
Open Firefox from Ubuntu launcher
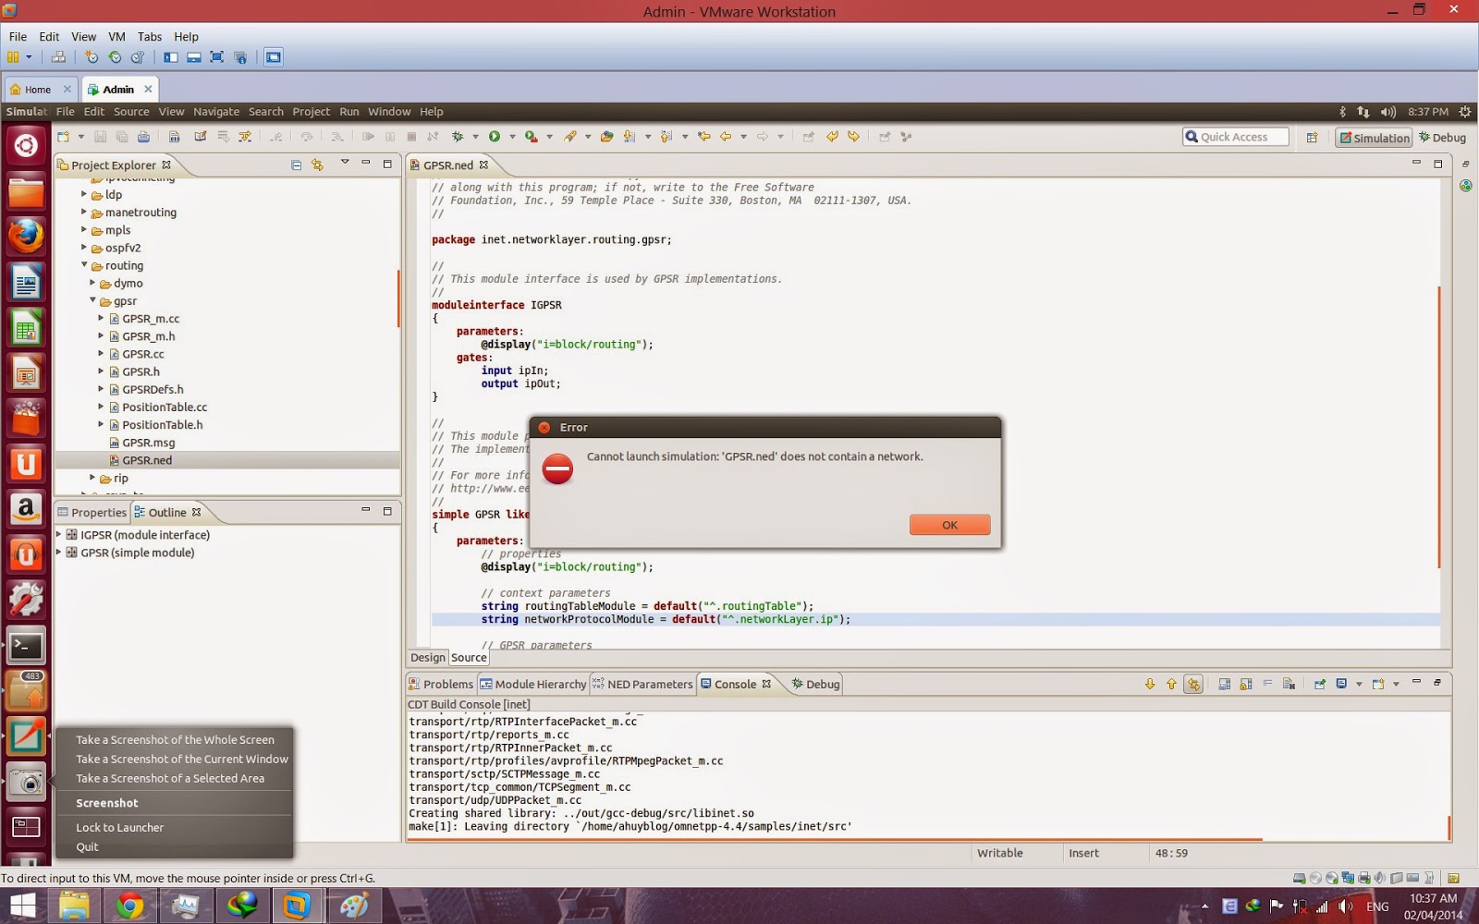click(26, 236)
